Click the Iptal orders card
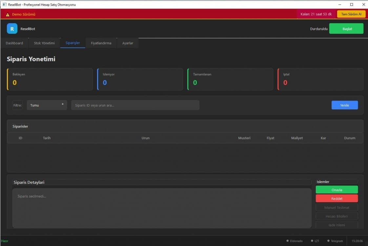The width and height of the screenshot is (368, 246). point(320,79)
